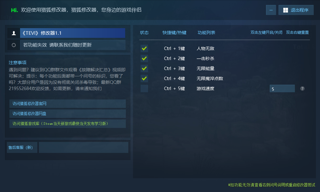Click the question mark help icon for game speed
320x192 pixels.
coord(302,88)
